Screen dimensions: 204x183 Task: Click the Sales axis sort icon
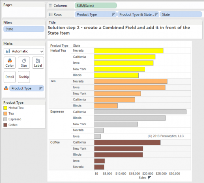(149, 178)
